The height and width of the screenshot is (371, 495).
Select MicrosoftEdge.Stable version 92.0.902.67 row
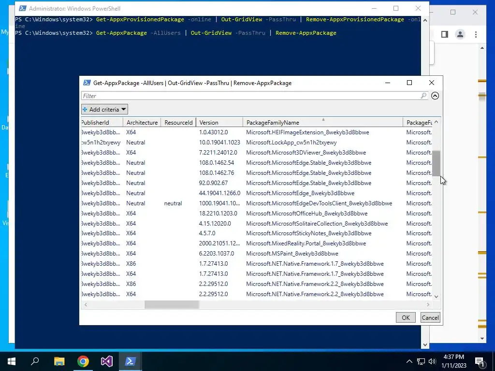[257, 183]
